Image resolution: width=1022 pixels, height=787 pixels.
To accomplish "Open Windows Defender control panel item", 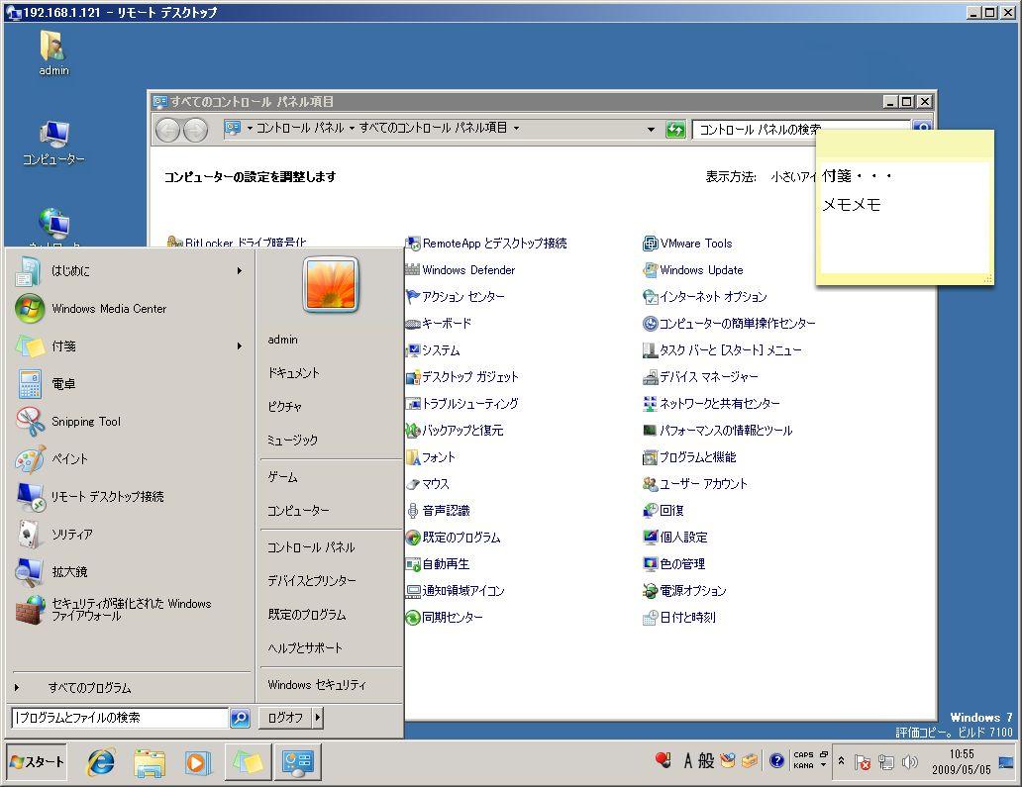I will (x=460, y=269).
